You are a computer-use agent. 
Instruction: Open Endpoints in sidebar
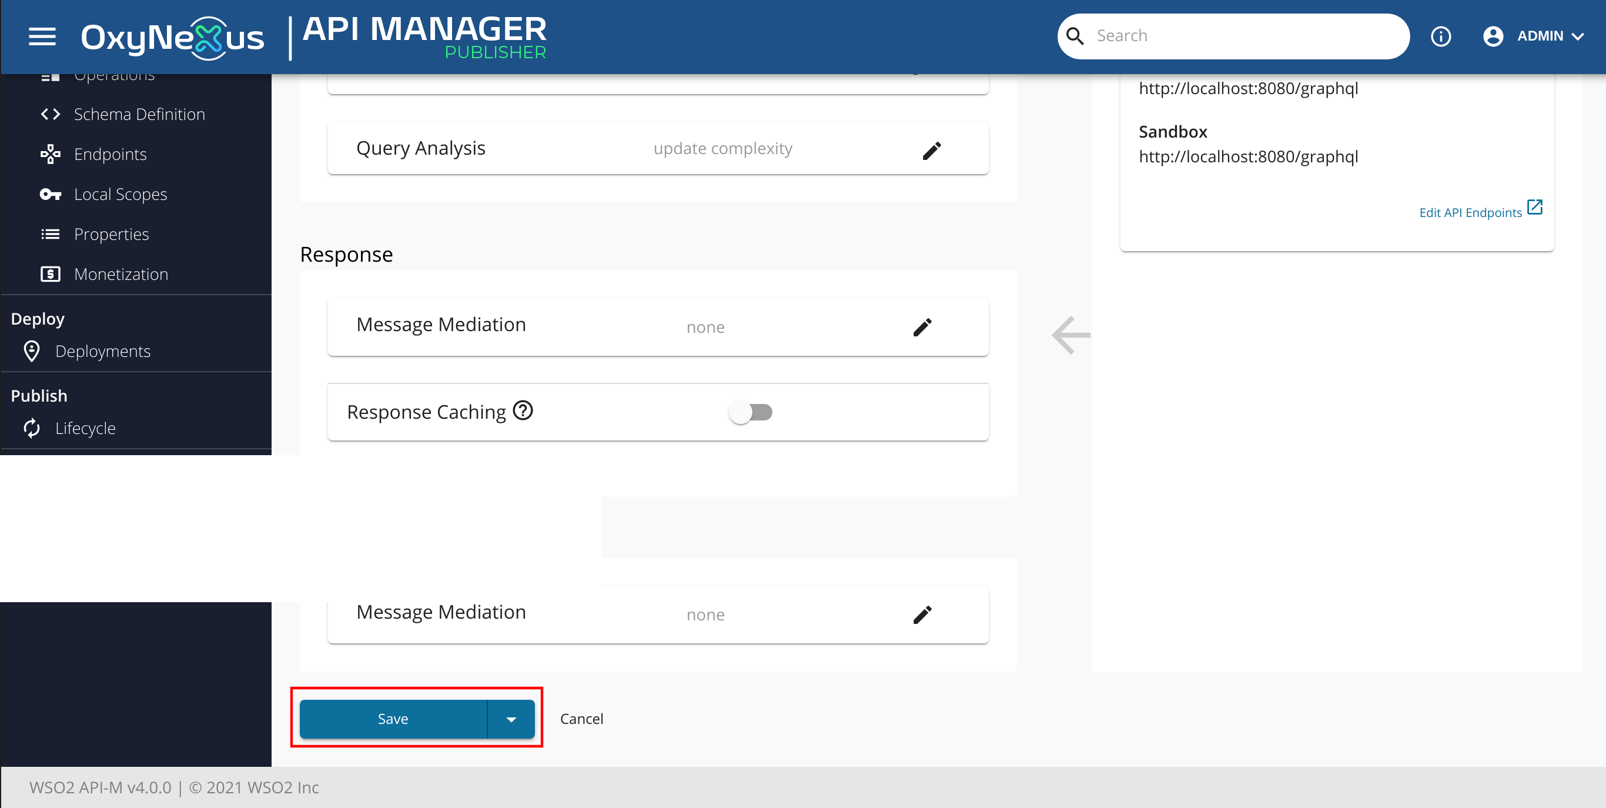[110, 154]
